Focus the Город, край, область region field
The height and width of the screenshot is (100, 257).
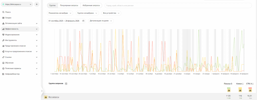pyautogui.click(x=178, y=5)
